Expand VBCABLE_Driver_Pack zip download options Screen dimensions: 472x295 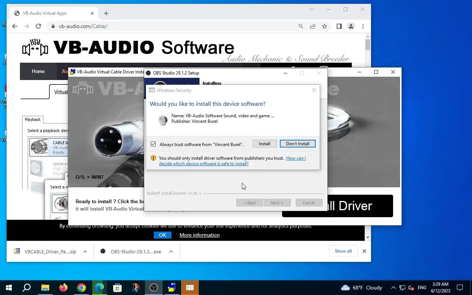[85, 251]
